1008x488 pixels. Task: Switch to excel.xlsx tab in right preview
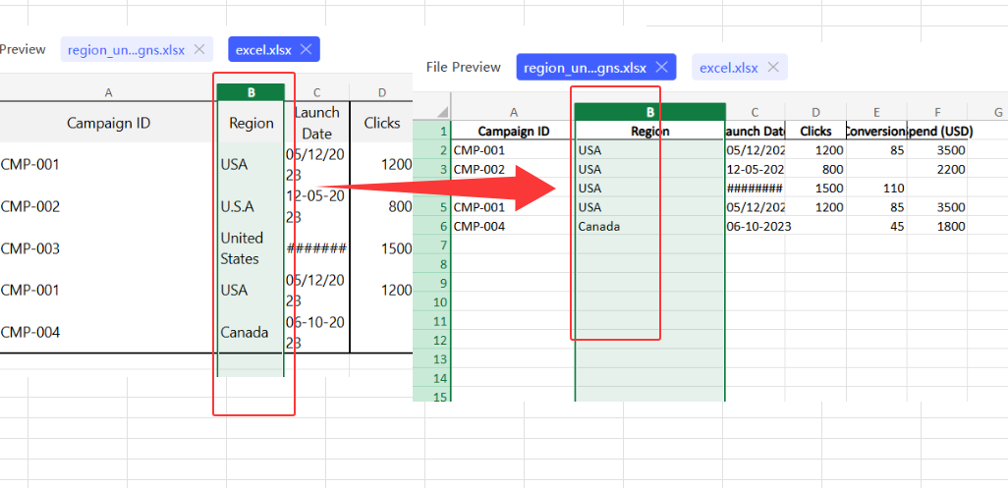[x=728, y=67]
